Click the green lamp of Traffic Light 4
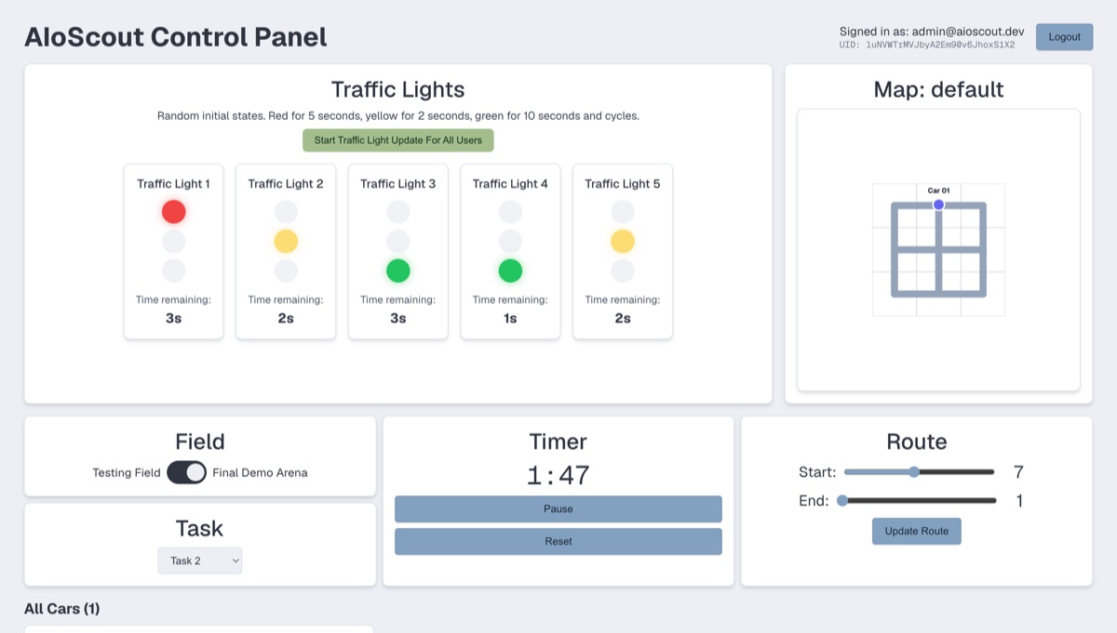The image size is (1117, 633). pyautogui.click(x=510, y=270)
